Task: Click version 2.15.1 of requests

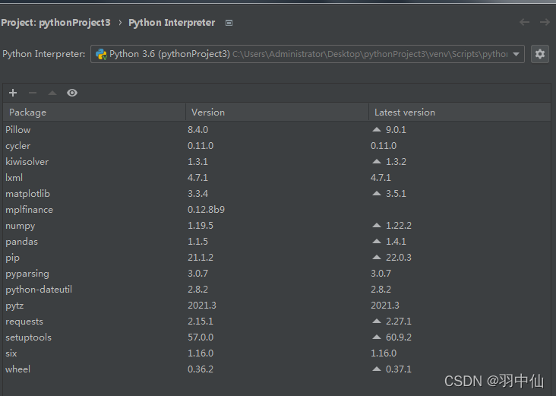Action: point(201,322)
